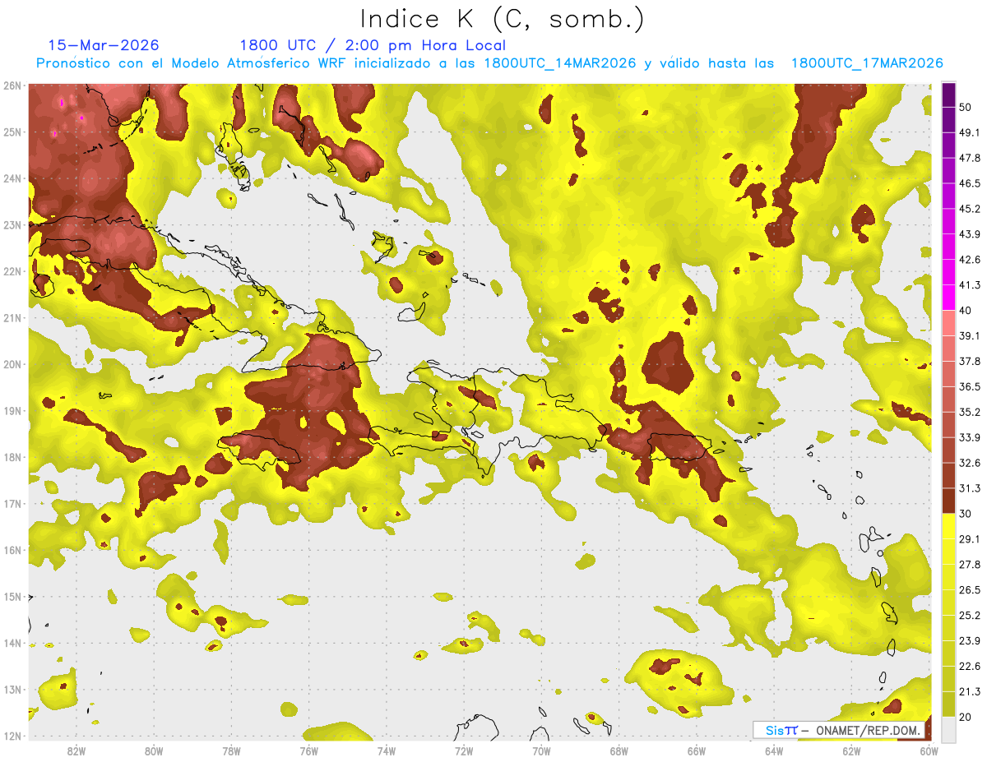Click the dark purple swatch above 50

tap(948, 95)
